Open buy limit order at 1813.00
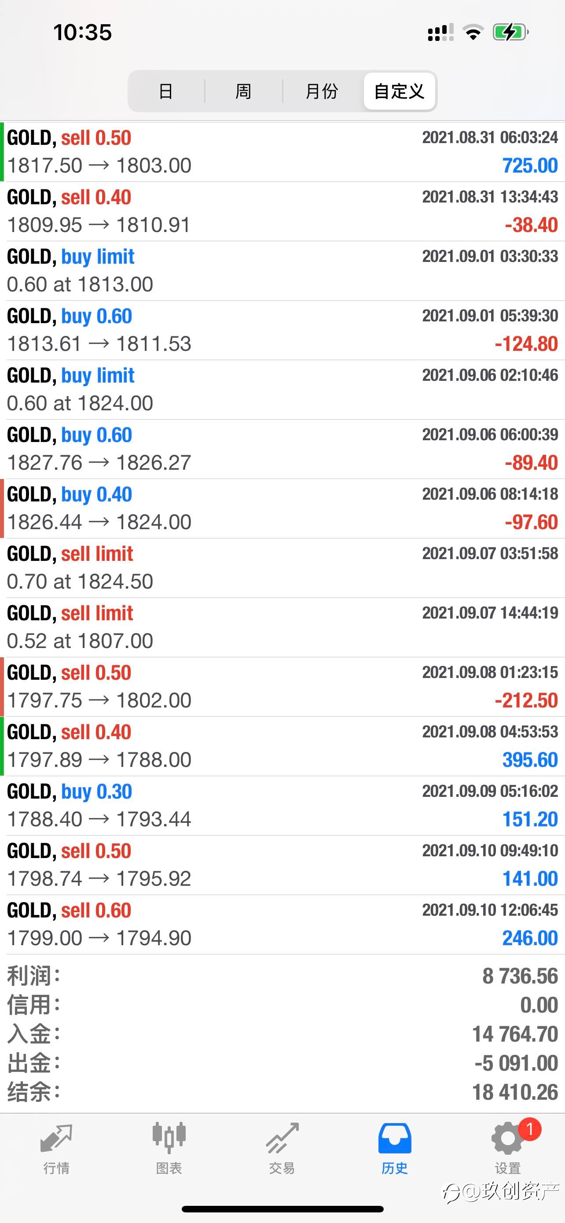Screen dimensions: 565x1223 (283, 271)
